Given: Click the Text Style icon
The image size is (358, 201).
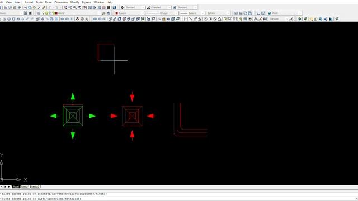Looking at the screenshot, I should (x=123, y=7).
